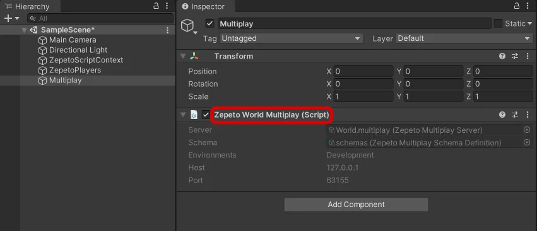Open the SampleScene options kebab menu
Screen dimensions: 537x231
pyautogui.click(x=167, y=30)
